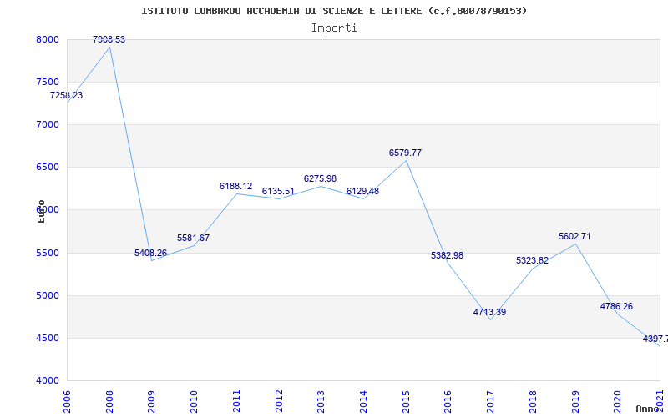Click the 2006 x-axis year label
This screenshot has width=668, height=417.
pos(67,401)
